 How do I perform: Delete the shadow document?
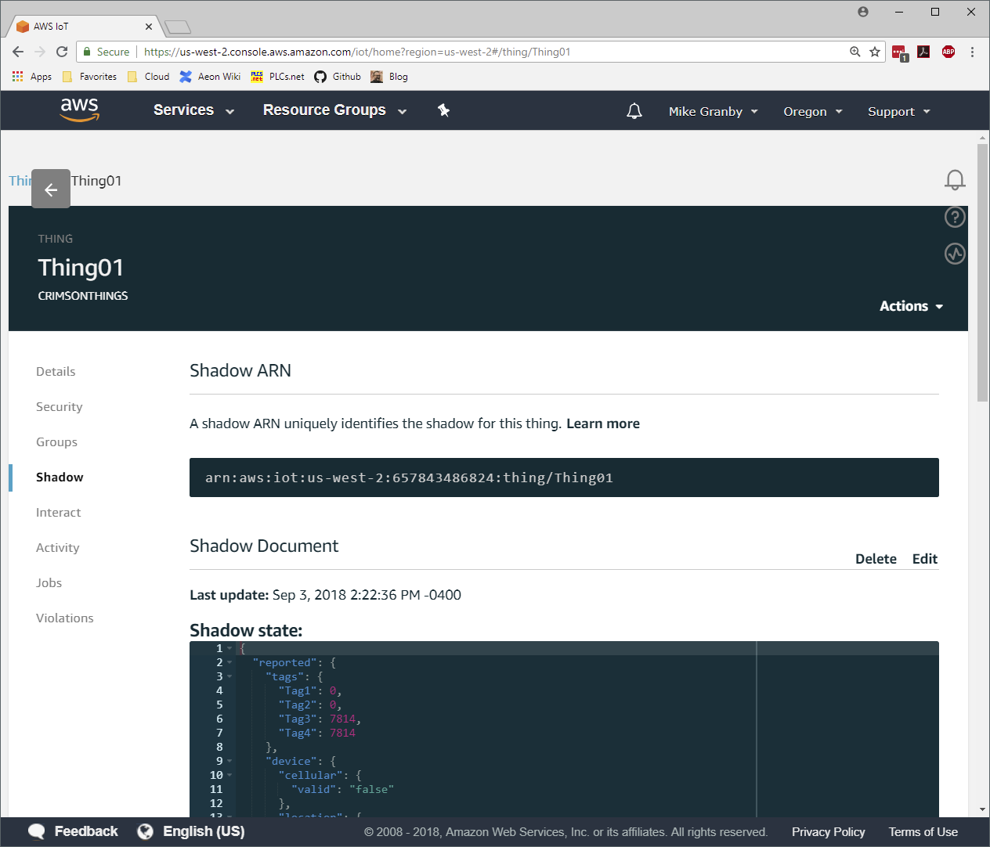tap(876, 559)
